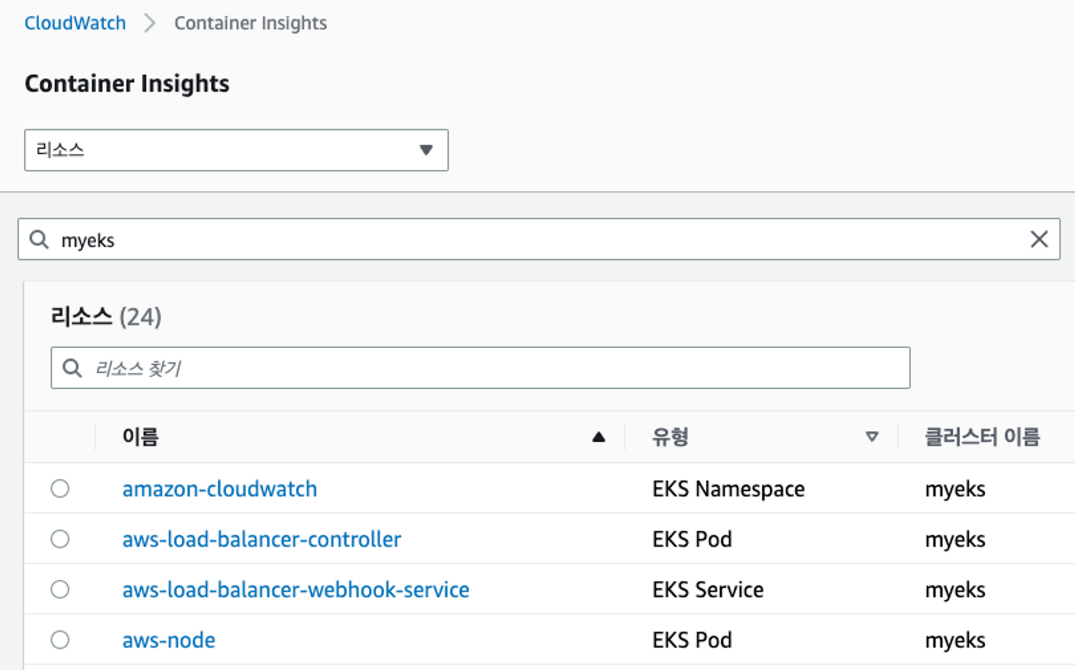This screenshot has height=670, width=1075.
Task: Select aws-node radio button
Action: pos(60,639)
